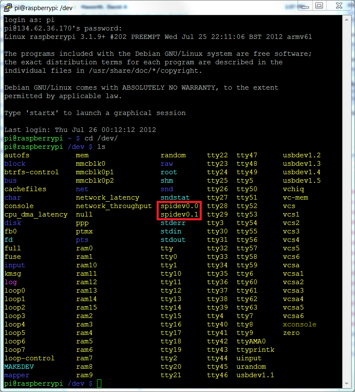Click the sndstat entry
Image resolution: width=355 pixels, height=392 pixels.
[x=175, y=197]
